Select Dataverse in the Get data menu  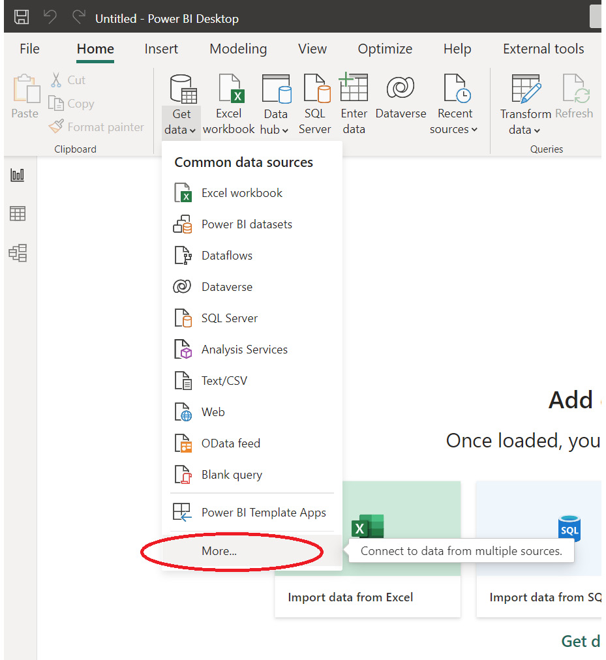(252, 287)
